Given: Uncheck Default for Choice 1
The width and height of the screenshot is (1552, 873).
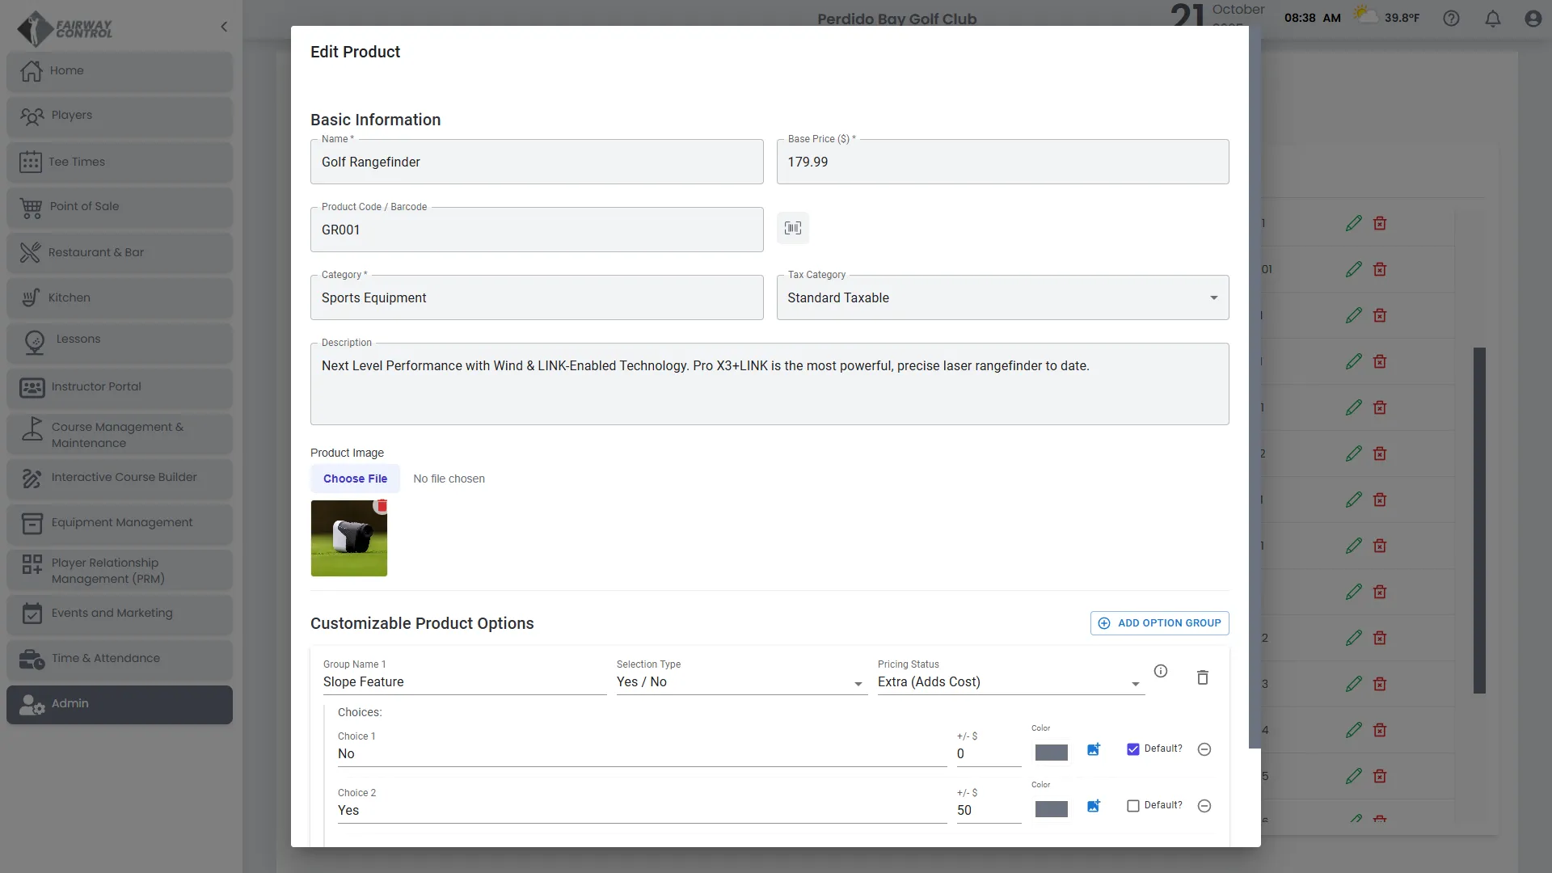Looking at the screenshot, I should tap(1133, 749).
